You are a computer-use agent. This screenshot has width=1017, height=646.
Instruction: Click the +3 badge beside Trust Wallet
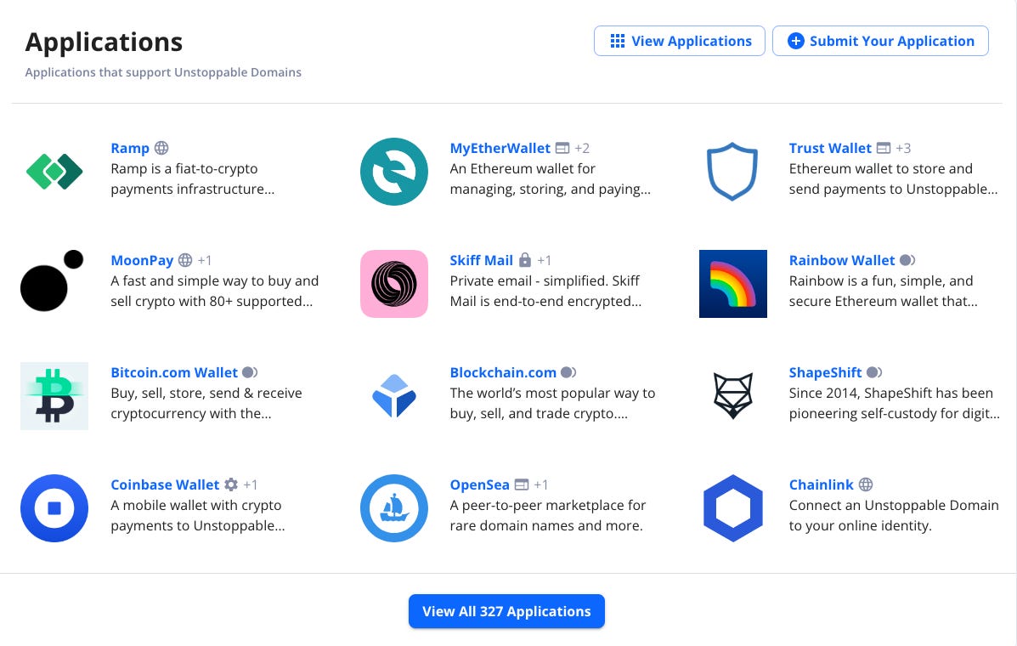[903, 148]
